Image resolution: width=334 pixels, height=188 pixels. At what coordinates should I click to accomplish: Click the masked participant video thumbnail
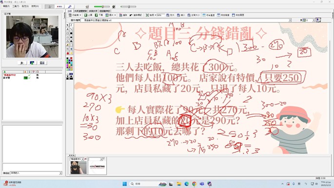[x=79, y=167]
